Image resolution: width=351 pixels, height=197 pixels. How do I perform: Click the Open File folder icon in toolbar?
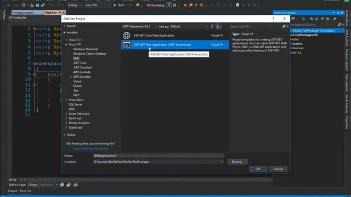click(32, 5)
